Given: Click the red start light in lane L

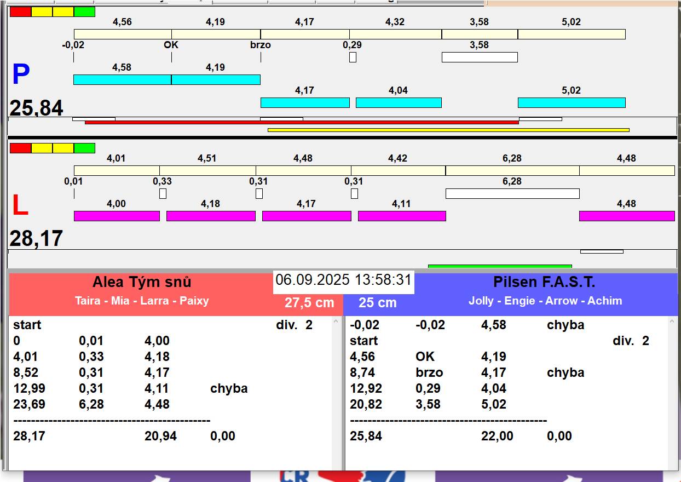Looking at the screenshot, I should pyautogui.click(x=21, y=148).
